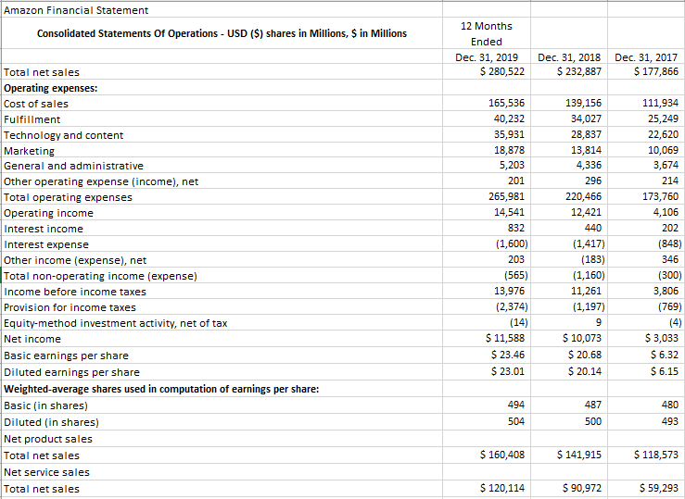This screenshot has height=499, width=685.
Task: Select basic shares value 494
Action: [x=516, y=405]
